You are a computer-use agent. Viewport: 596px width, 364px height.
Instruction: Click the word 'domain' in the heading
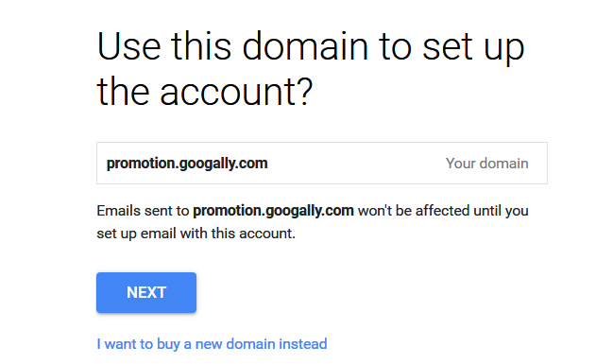305,46
